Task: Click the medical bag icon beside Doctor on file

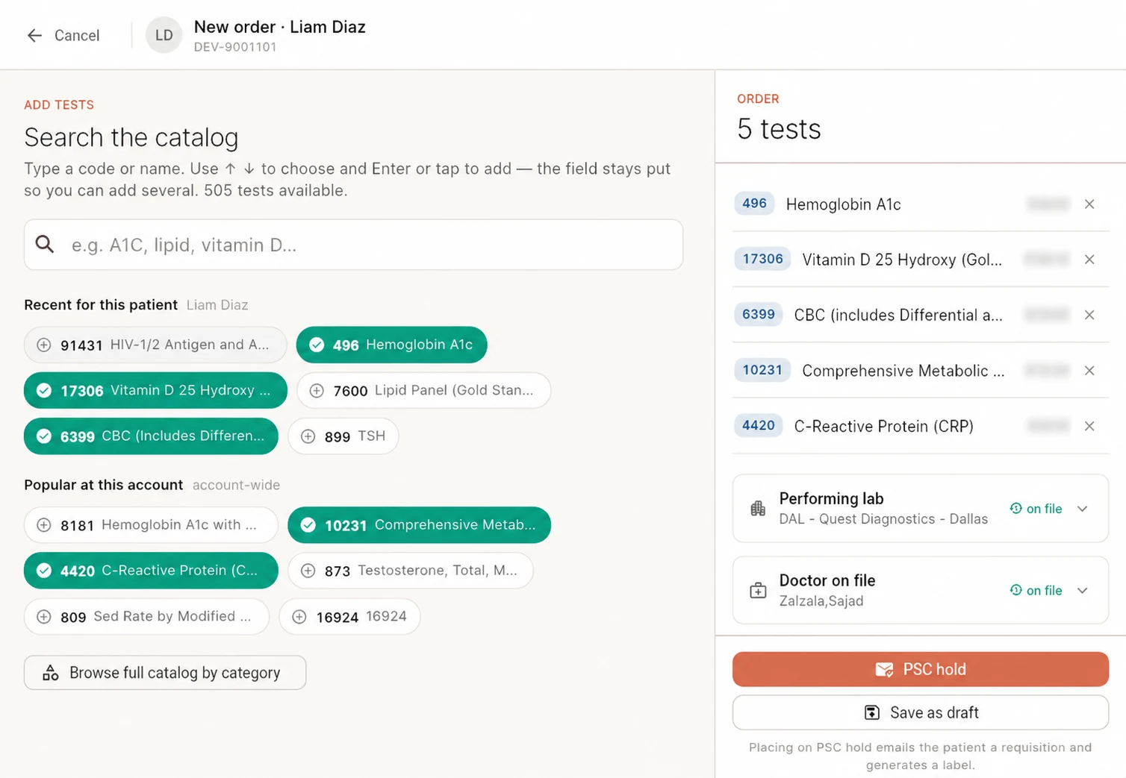Action: pos(758,590)
